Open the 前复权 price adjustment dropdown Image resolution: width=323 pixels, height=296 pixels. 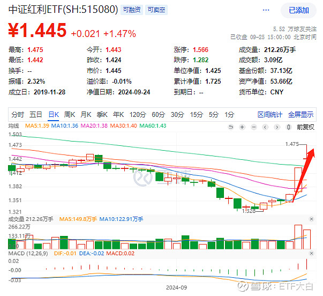pyautogui.click(x=305, y=127)
